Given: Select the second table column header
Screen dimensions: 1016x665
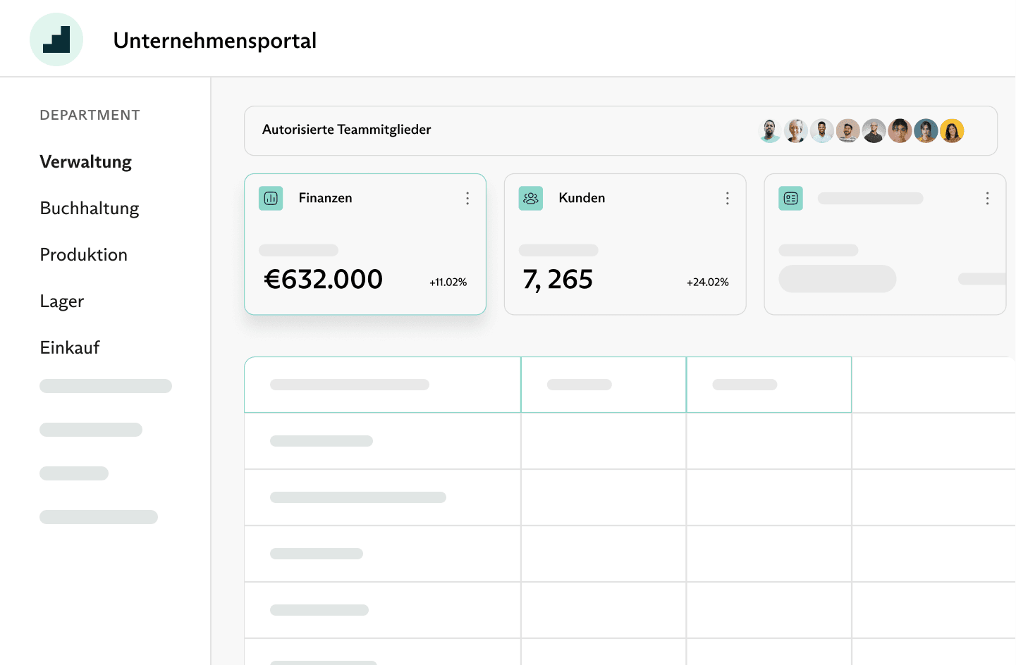Looking at the screenshot, I should [x=604, y=385].
